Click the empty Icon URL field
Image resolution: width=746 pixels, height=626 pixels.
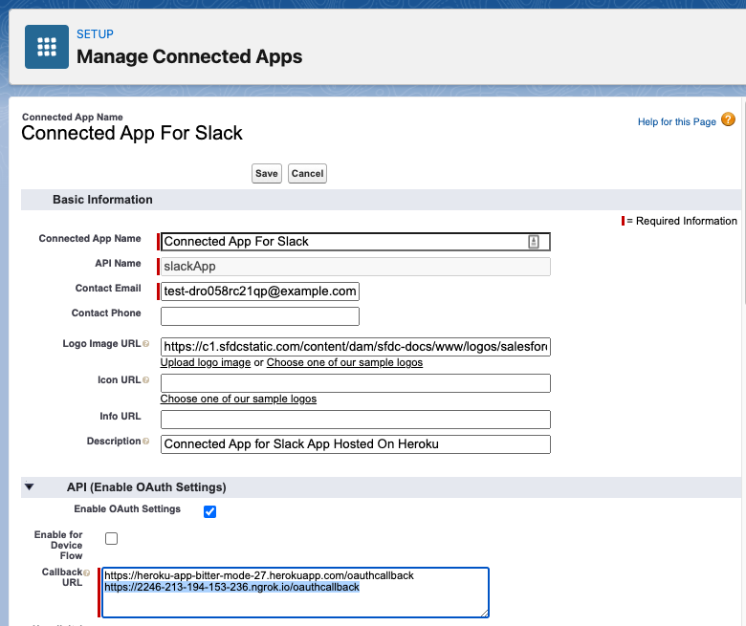pyautogui.click(x=356, y=383)
